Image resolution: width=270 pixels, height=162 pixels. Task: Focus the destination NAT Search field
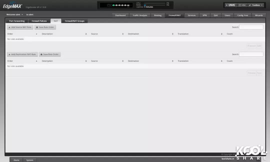(251, 54)
